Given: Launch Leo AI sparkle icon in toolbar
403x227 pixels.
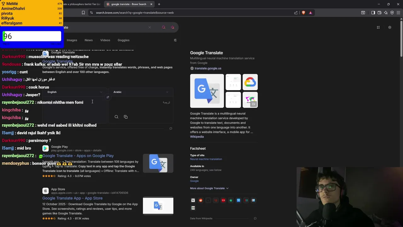Looking at the screenshot, I should [x=386, y=13].
